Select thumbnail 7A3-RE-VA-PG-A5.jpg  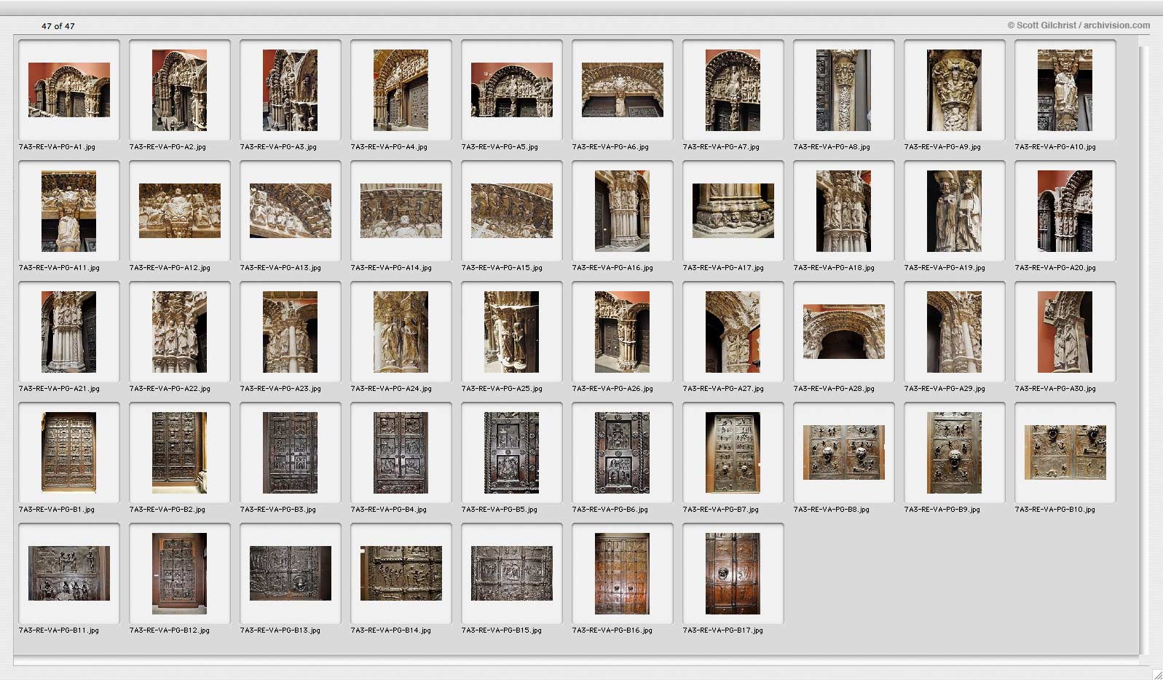pyautogui.click(x=512, y=90)
